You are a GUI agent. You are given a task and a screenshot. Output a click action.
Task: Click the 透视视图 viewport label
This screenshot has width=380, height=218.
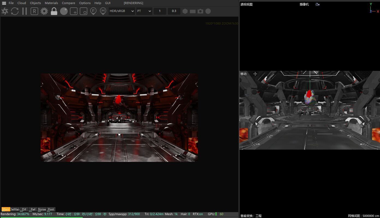tap(247, 4)
